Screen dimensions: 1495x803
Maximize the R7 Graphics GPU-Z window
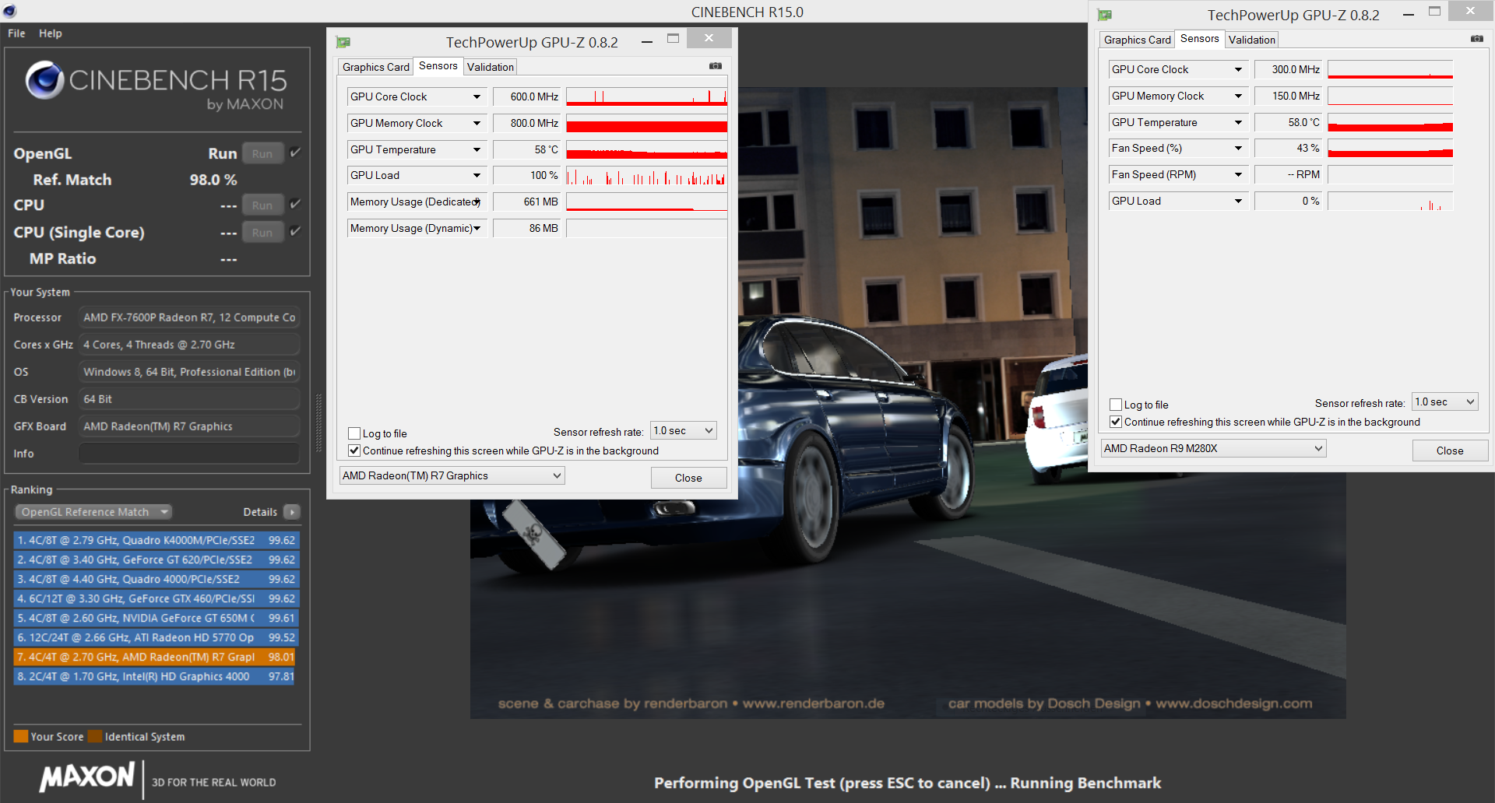point(674,39)
